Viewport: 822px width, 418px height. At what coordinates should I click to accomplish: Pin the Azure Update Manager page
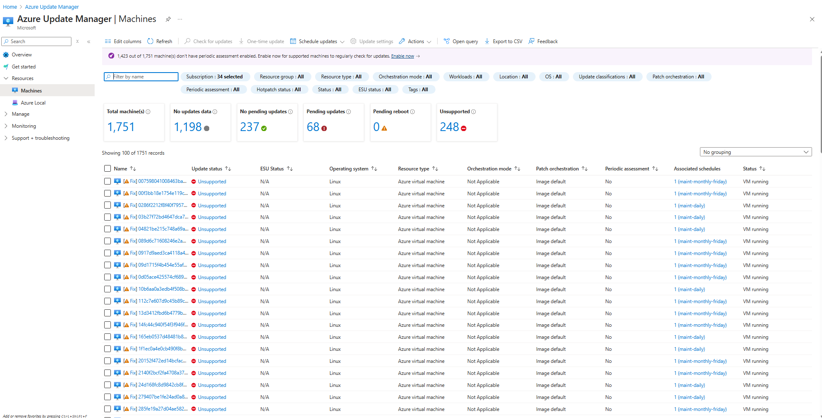168,19
